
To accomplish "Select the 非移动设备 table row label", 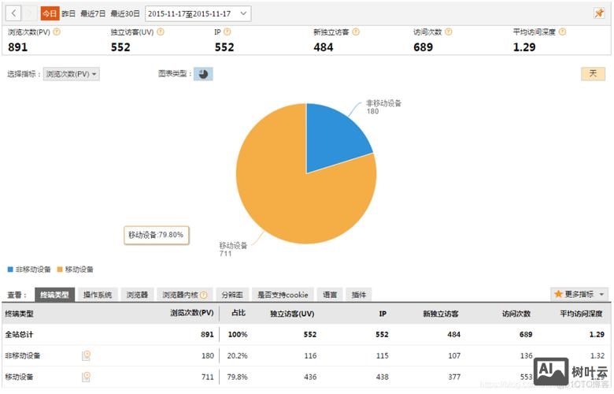I will [22, 355].
